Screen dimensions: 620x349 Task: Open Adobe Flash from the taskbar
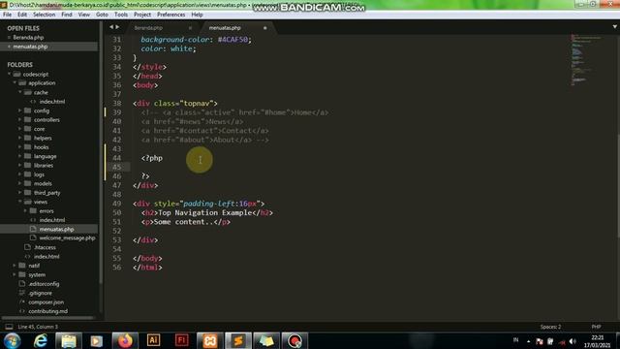[x=181, y=340]
